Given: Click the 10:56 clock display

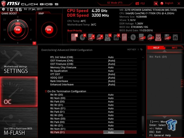Looking at the screenshot, I should 14,9.
